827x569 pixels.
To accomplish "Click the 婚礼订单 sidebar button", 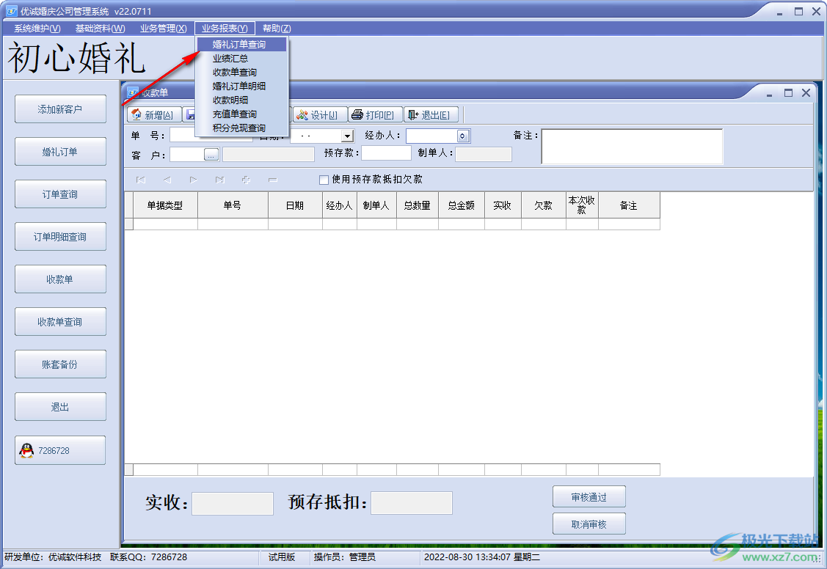I will point(60,152).
